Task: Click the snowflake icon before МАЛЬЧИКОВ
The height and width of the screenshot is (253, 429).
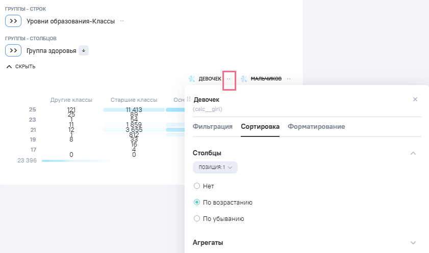Action: click(x=244, y=79)
